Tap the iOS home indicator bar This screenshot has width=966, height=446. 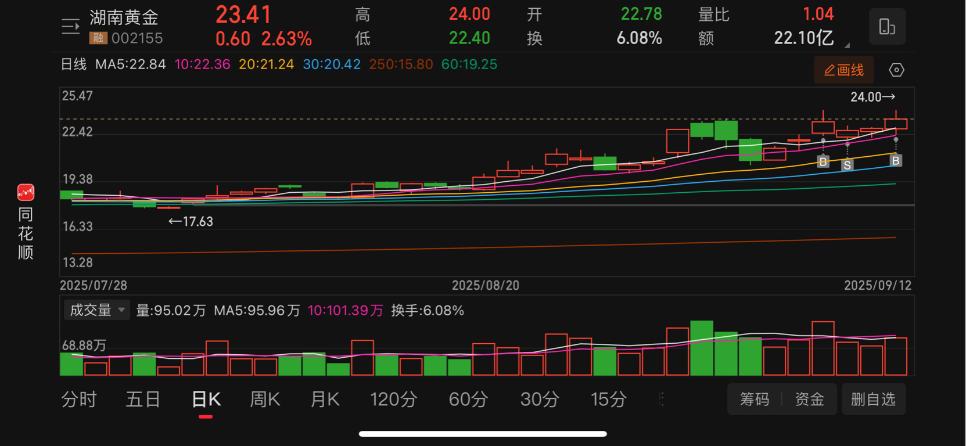pyautogui.click(x=483, y=434)
